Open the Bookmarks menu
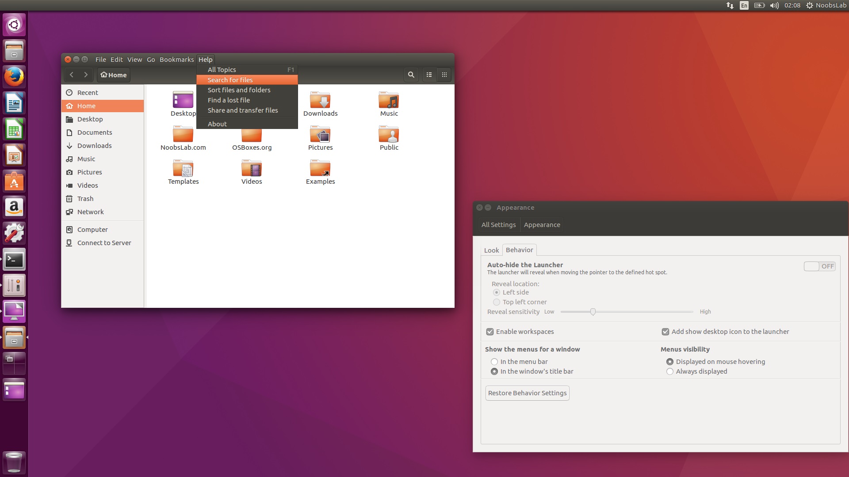The width and height of the screenshot is (849, 477). pos(176,60)
